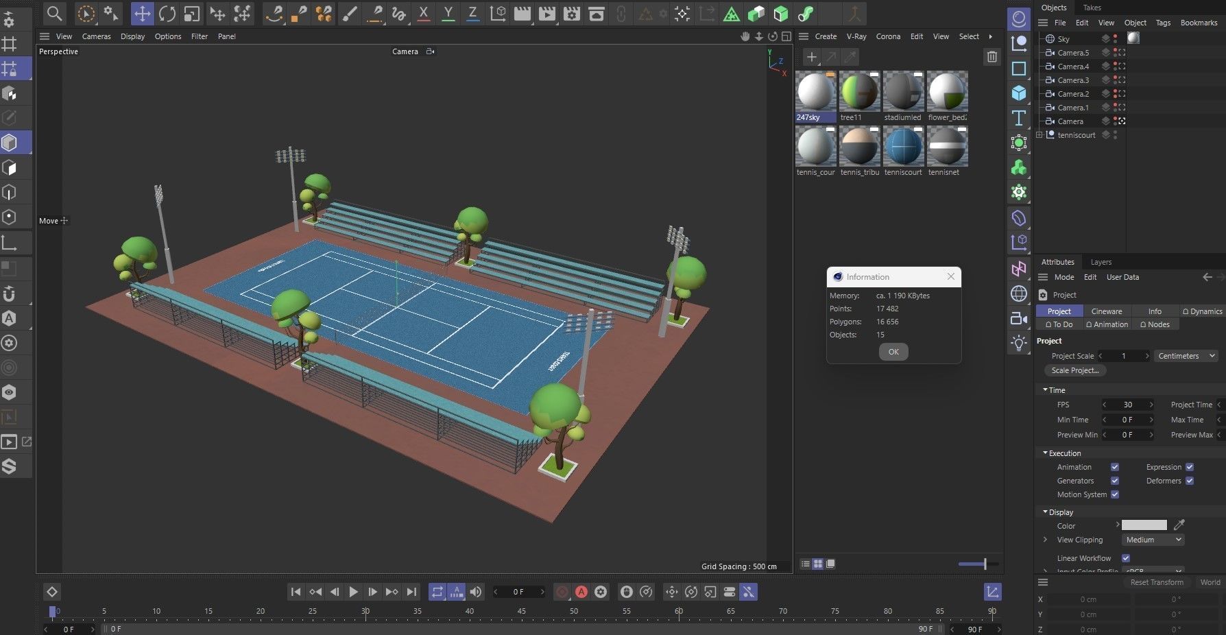
Task: Delete material using trash icon
Action: [x=992, y=57]
